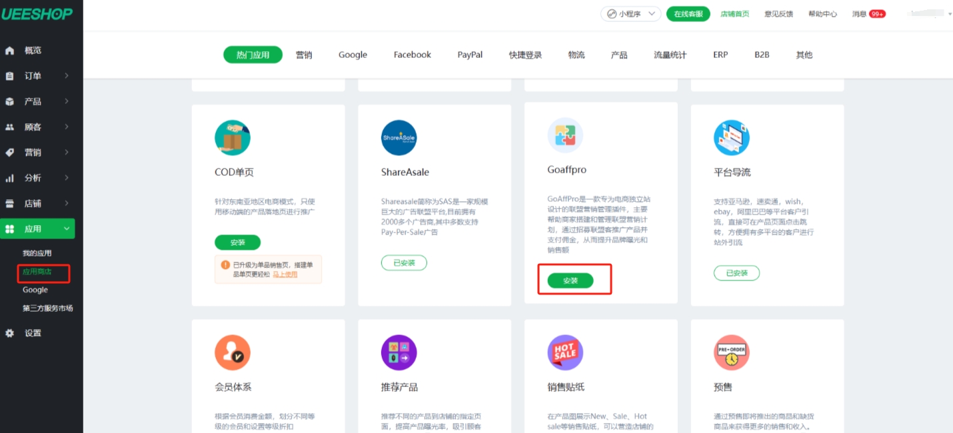953x433 pixels.
Task: Select the 应用 apps grid icon
Action: [x=10, y=229]
